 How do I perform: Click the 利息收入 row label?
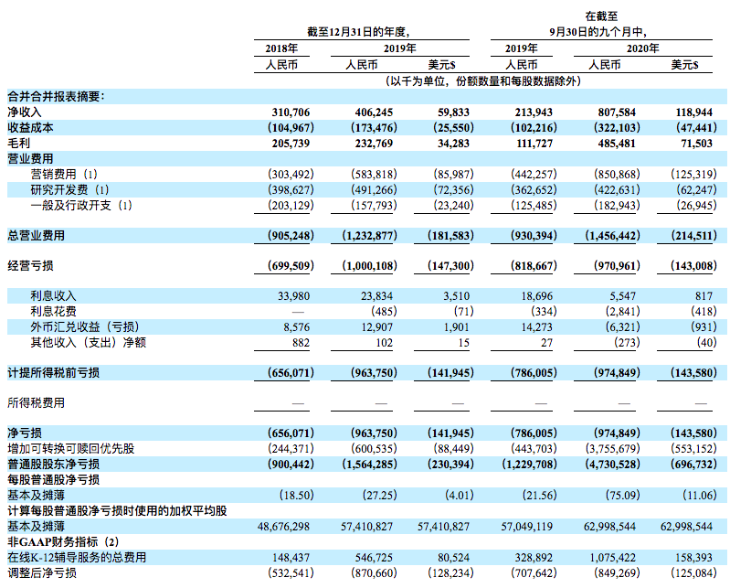(x=54, y=296)
